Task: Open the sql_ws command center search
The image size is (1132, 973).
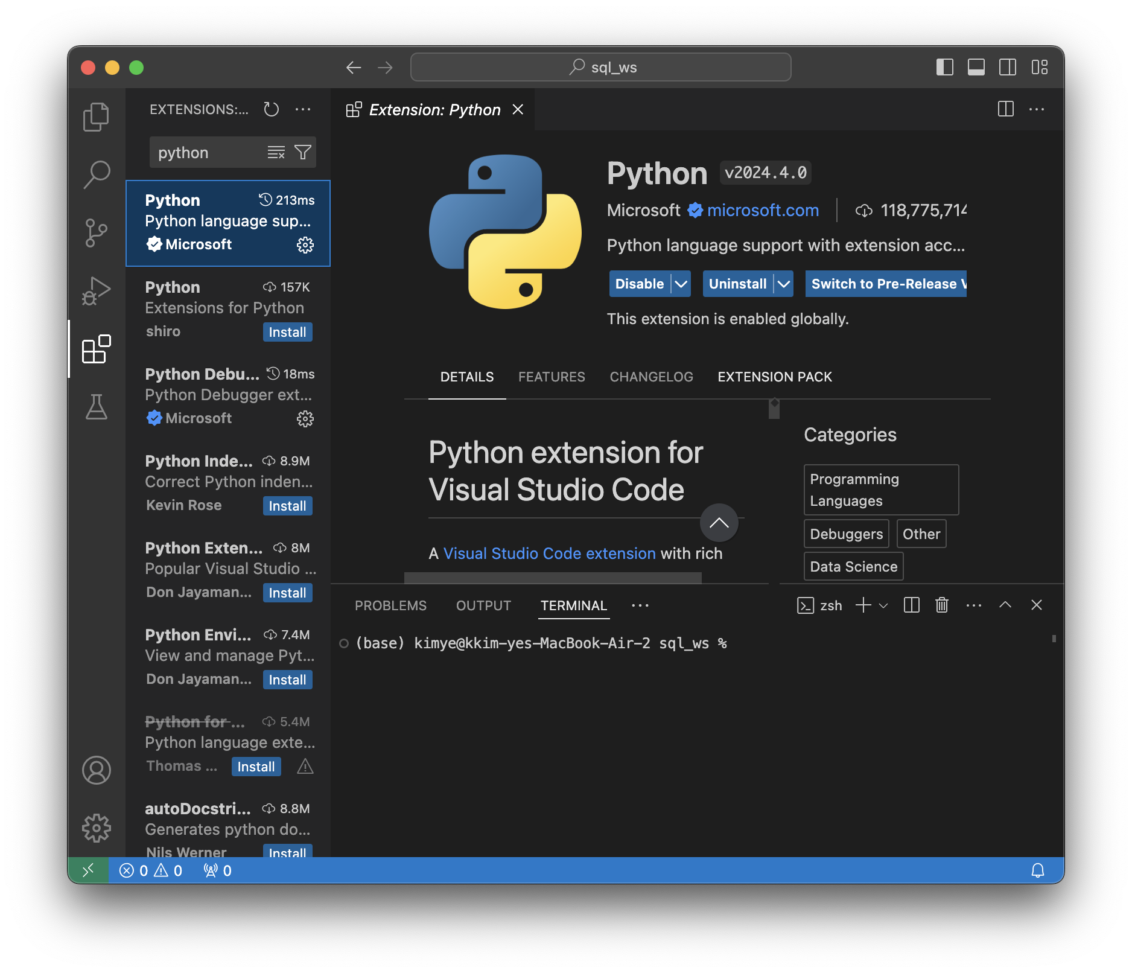Action: point(601,67)
